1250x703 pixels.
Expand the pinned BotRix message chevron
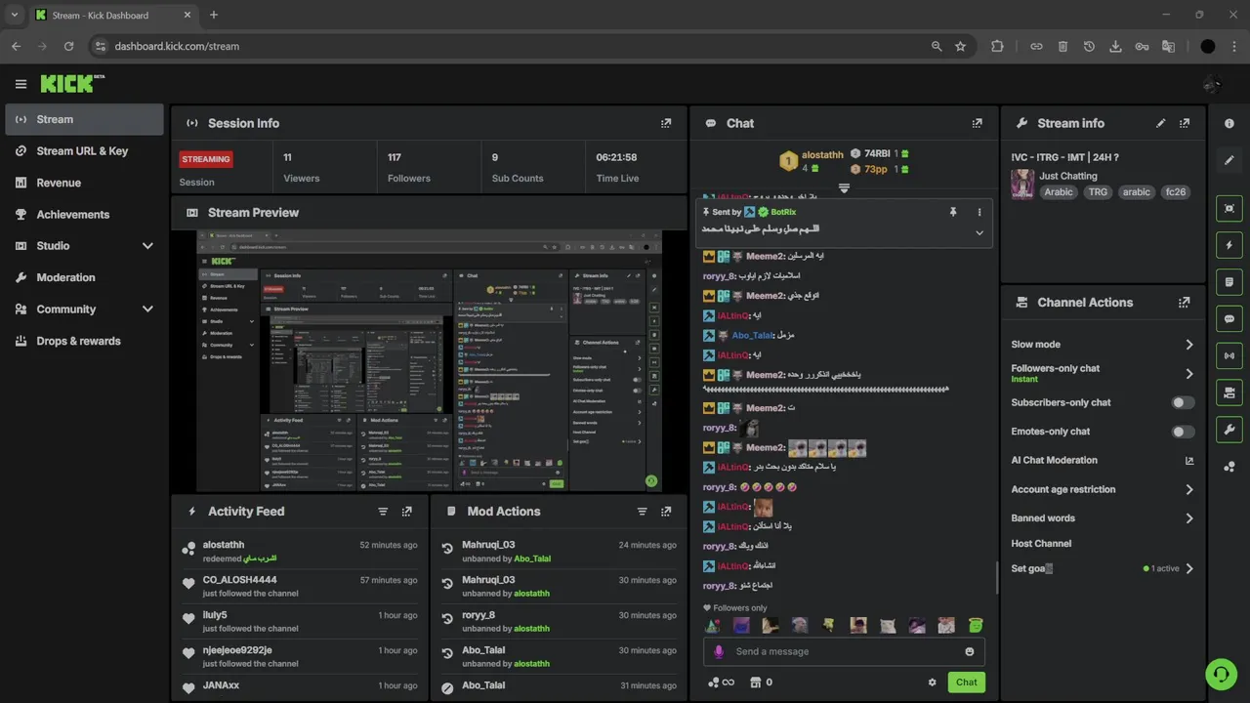979,232
